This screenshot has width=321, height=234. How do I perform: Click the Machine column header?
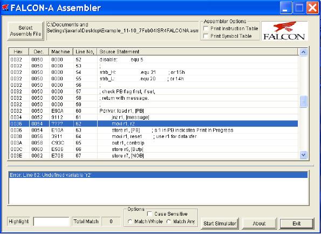tap(61, 52)
